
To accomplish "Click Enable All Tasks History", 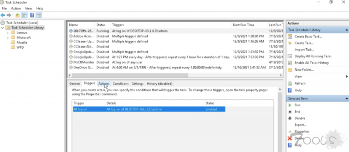I will pyautogui.click(x=311, y=63).
